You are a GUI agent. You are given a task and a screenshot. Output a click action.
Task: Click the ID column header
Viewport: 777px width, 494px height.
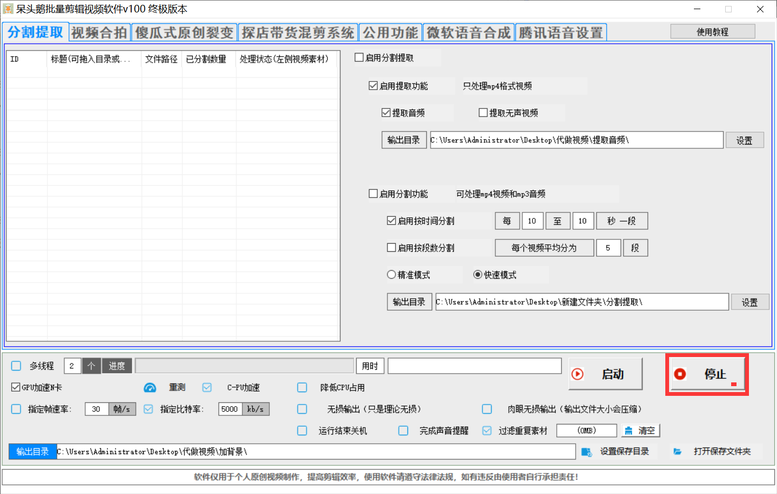tap(27, 59)
